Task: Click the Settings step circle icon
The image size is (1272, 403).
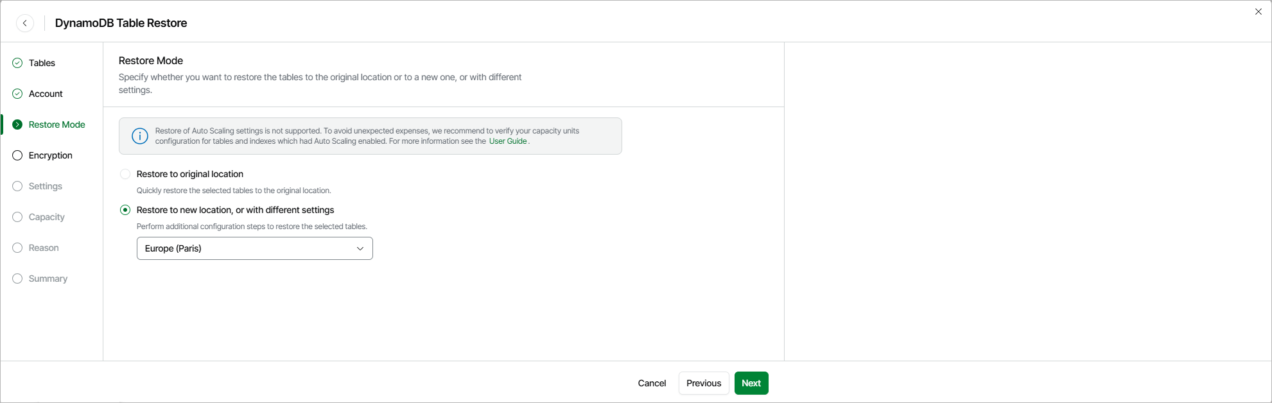Action: [x=17, y=186]
